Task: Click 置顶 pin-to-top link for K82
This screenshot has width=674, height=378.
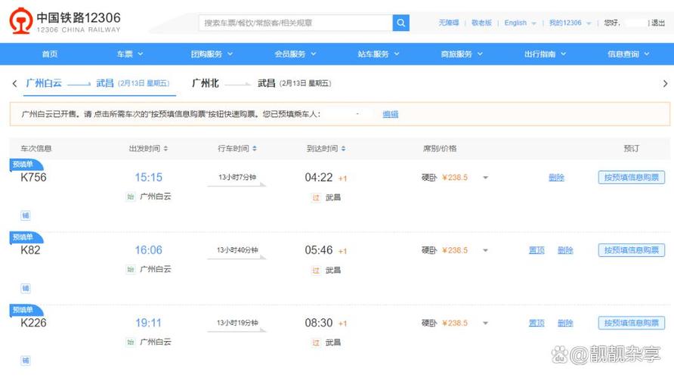Action: pyautogui.click(x=536, y=250)
